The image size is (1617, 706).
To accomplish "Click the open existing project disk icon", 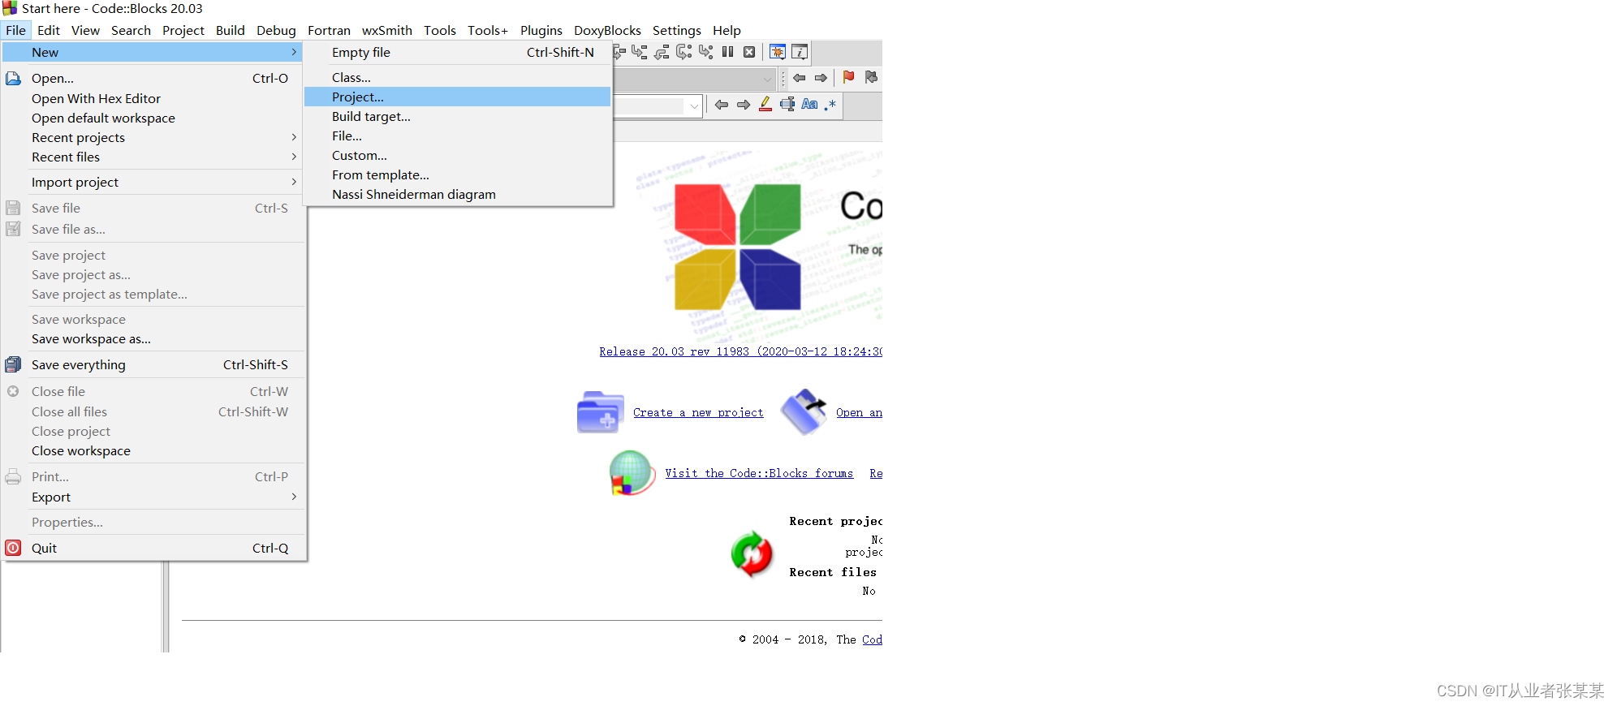I will pyautogui.click(x=804, y=411).
